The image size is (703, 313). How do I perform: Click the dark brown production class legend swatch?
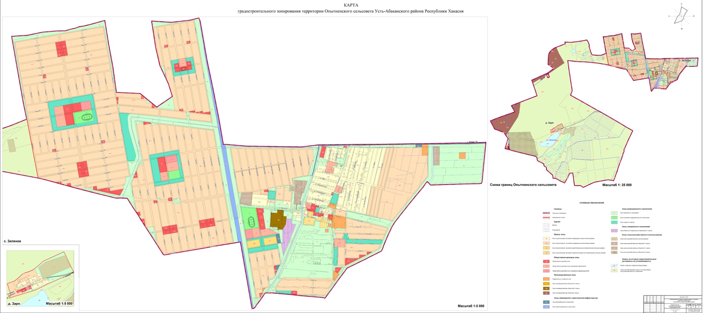coord(546,288)
